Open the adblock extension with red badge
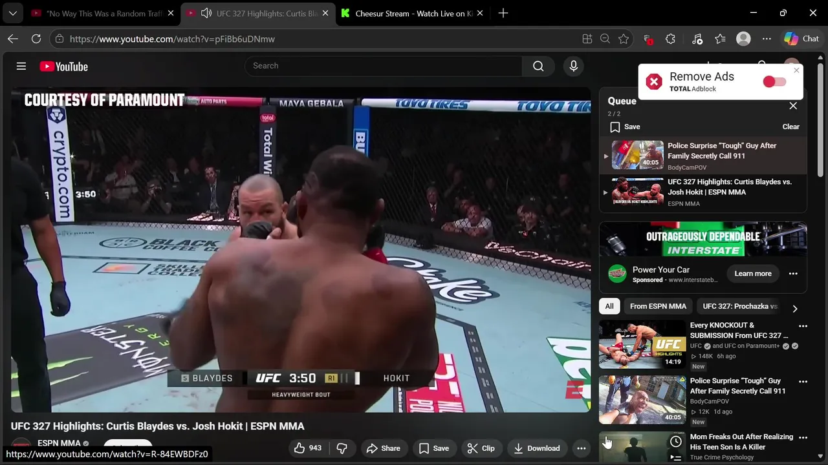Image resolution: width=828 pixels, height=465 pixels. pos(648,39)
